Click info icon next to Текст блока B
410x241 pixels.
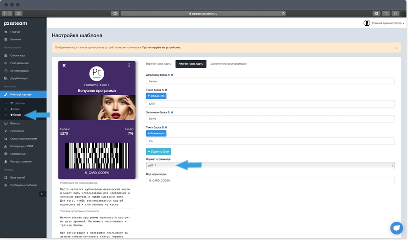166,128
